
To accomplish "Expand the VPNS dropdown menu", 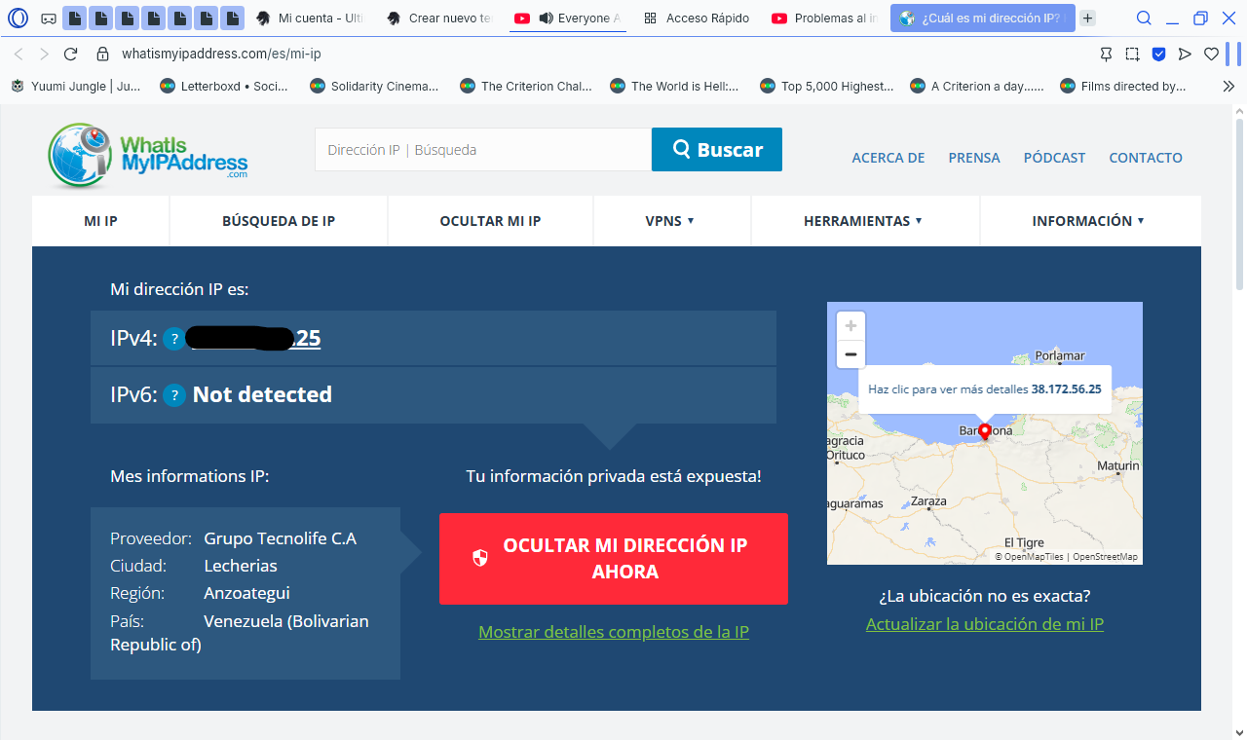I will pos(669,221).
